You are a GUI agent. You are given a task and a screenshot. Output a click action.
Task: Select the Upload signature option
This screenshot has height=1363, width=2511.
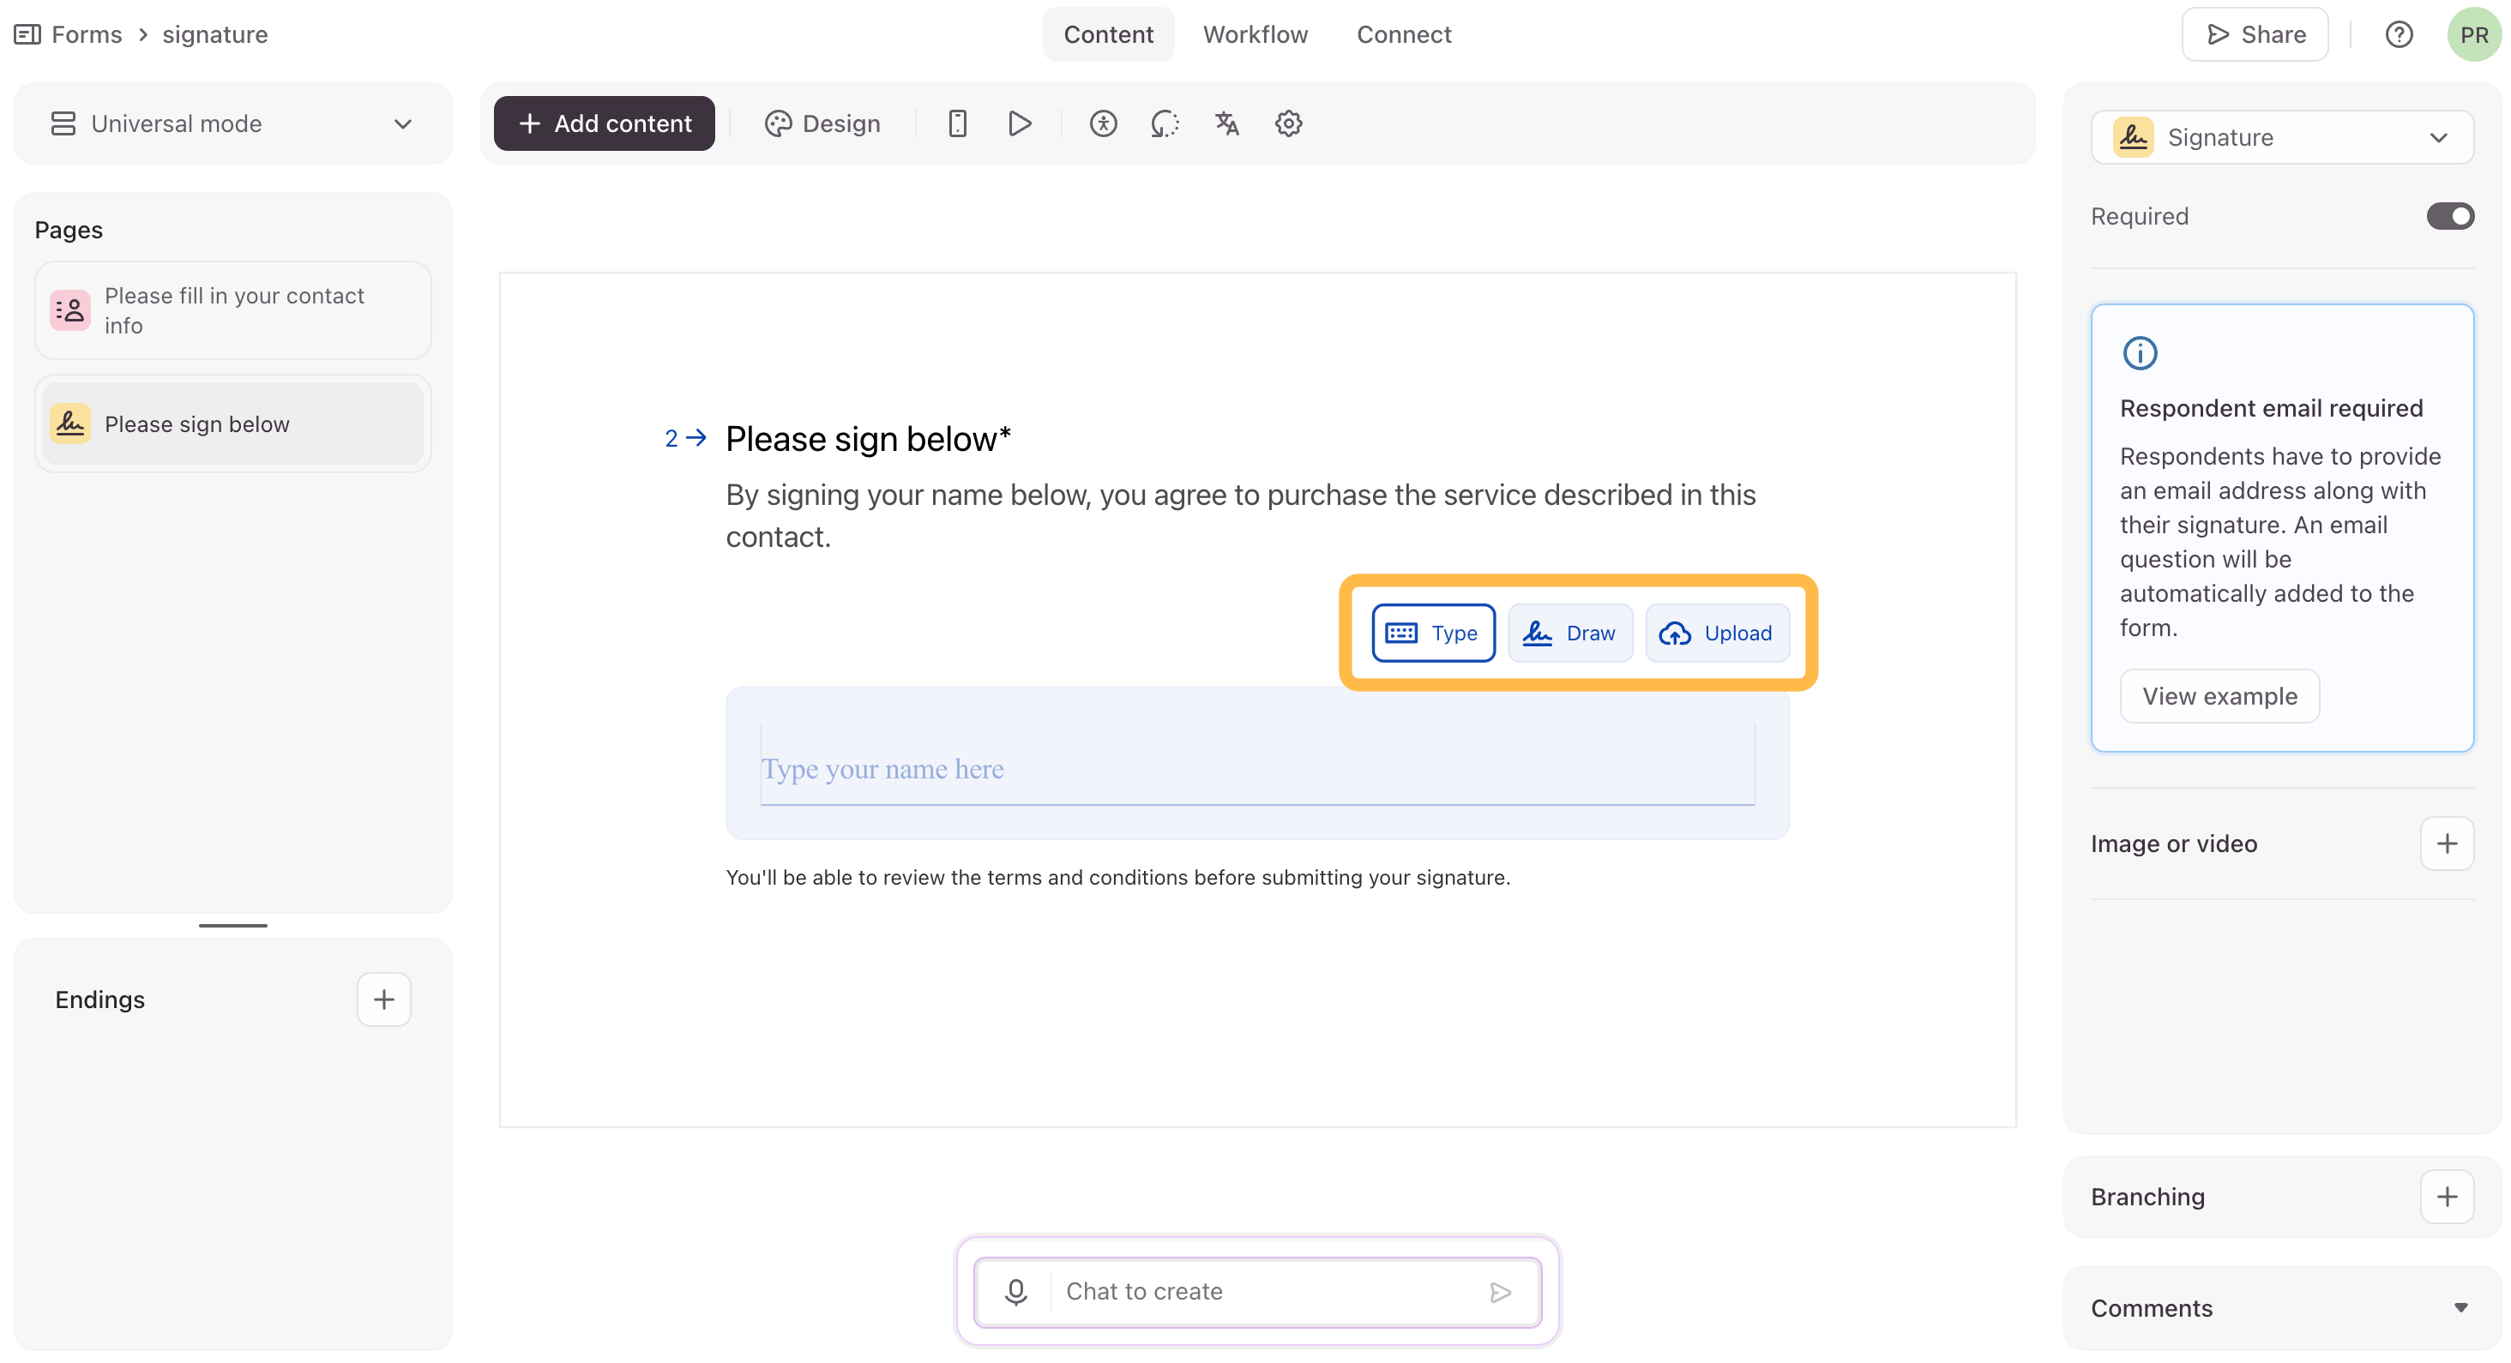coord(1717,633)
